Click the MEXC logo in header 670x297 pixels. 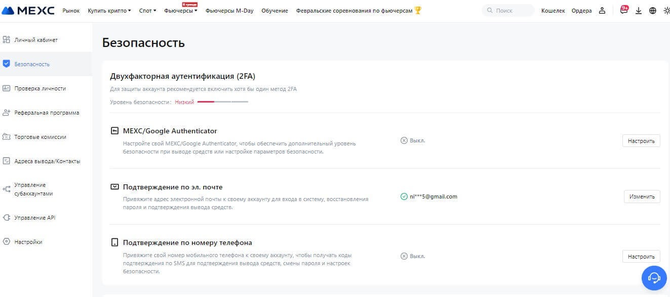(x=28, y=11)
